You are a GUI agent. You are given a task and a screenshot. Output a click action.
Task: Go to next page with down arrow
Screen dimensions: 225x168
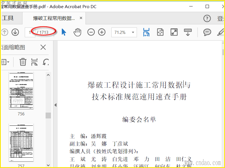point(15,32)
